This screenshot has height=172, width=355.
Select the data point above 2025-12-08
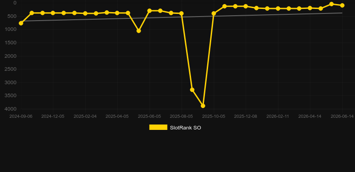(x=246, y=6)
